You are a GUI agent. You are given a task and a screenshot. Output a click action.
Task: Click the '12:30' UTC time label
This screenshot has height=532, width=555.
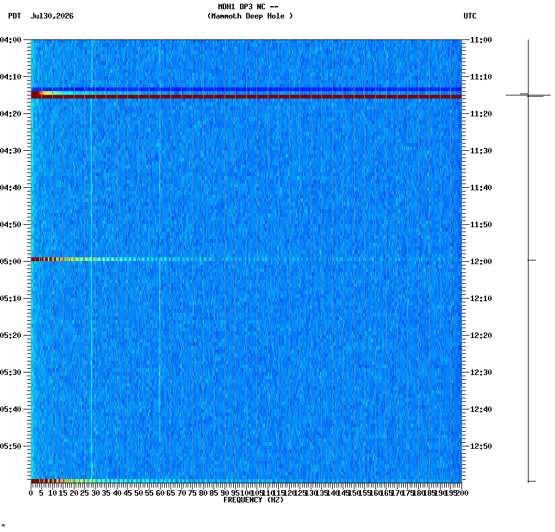coord(481,373)
